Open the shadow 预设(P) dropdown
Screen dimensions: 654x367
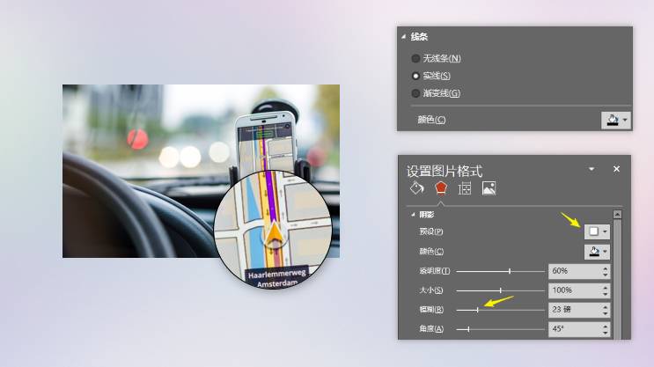coord(598,231)
